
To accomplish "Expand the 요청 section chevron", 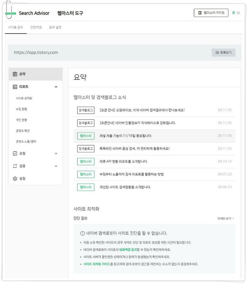I will [x=56, y=154].
